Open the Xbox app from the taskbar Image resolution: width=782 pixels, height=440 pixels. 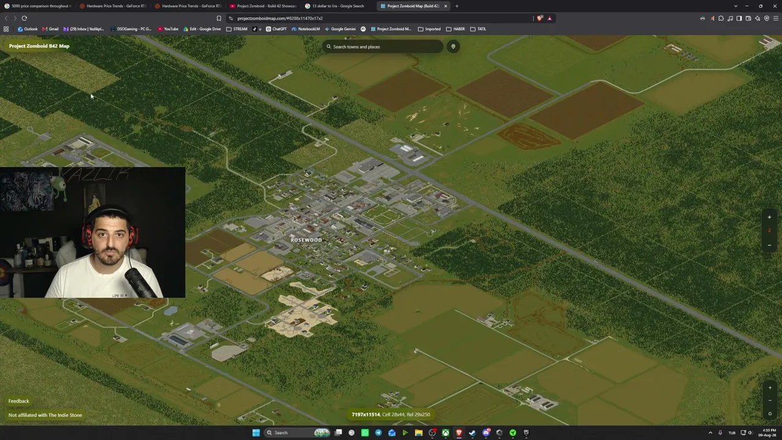click(445, 433)
